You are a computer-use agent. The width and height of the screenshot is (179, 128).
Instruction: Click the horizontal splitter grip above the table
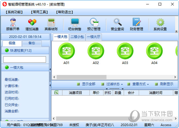115,89
